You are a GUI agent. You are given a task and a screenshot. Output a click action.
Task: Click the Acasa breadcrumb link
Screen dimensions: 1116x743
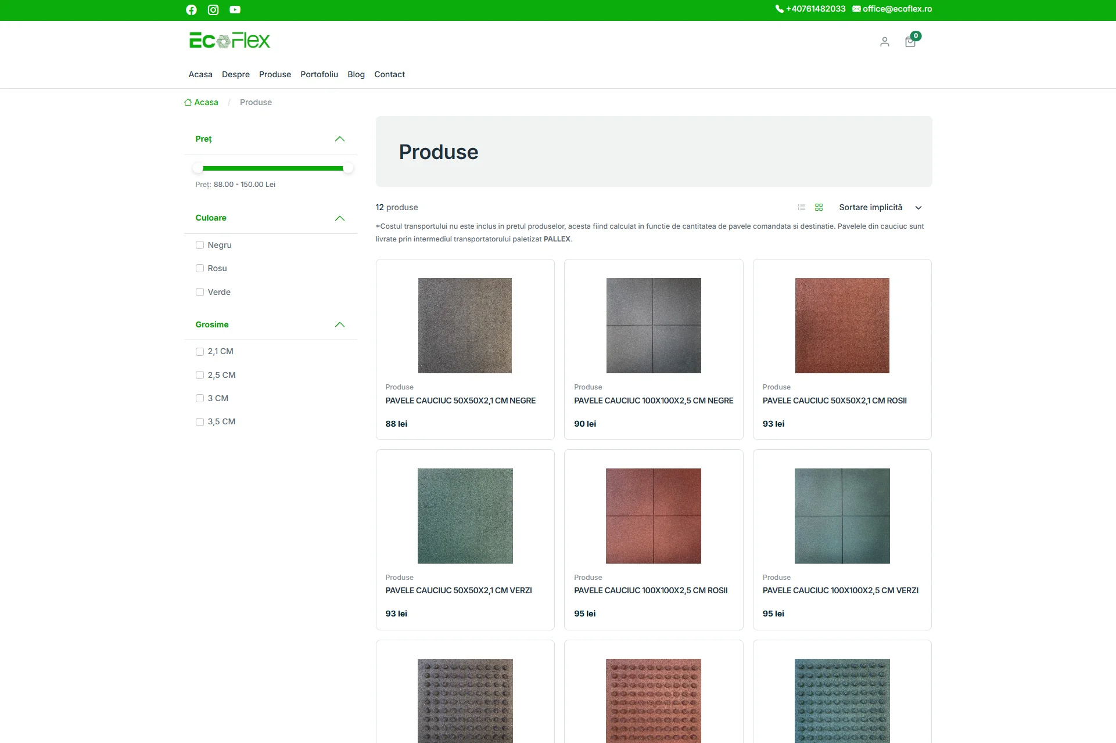pyautogui.click(x=206, y=102)
